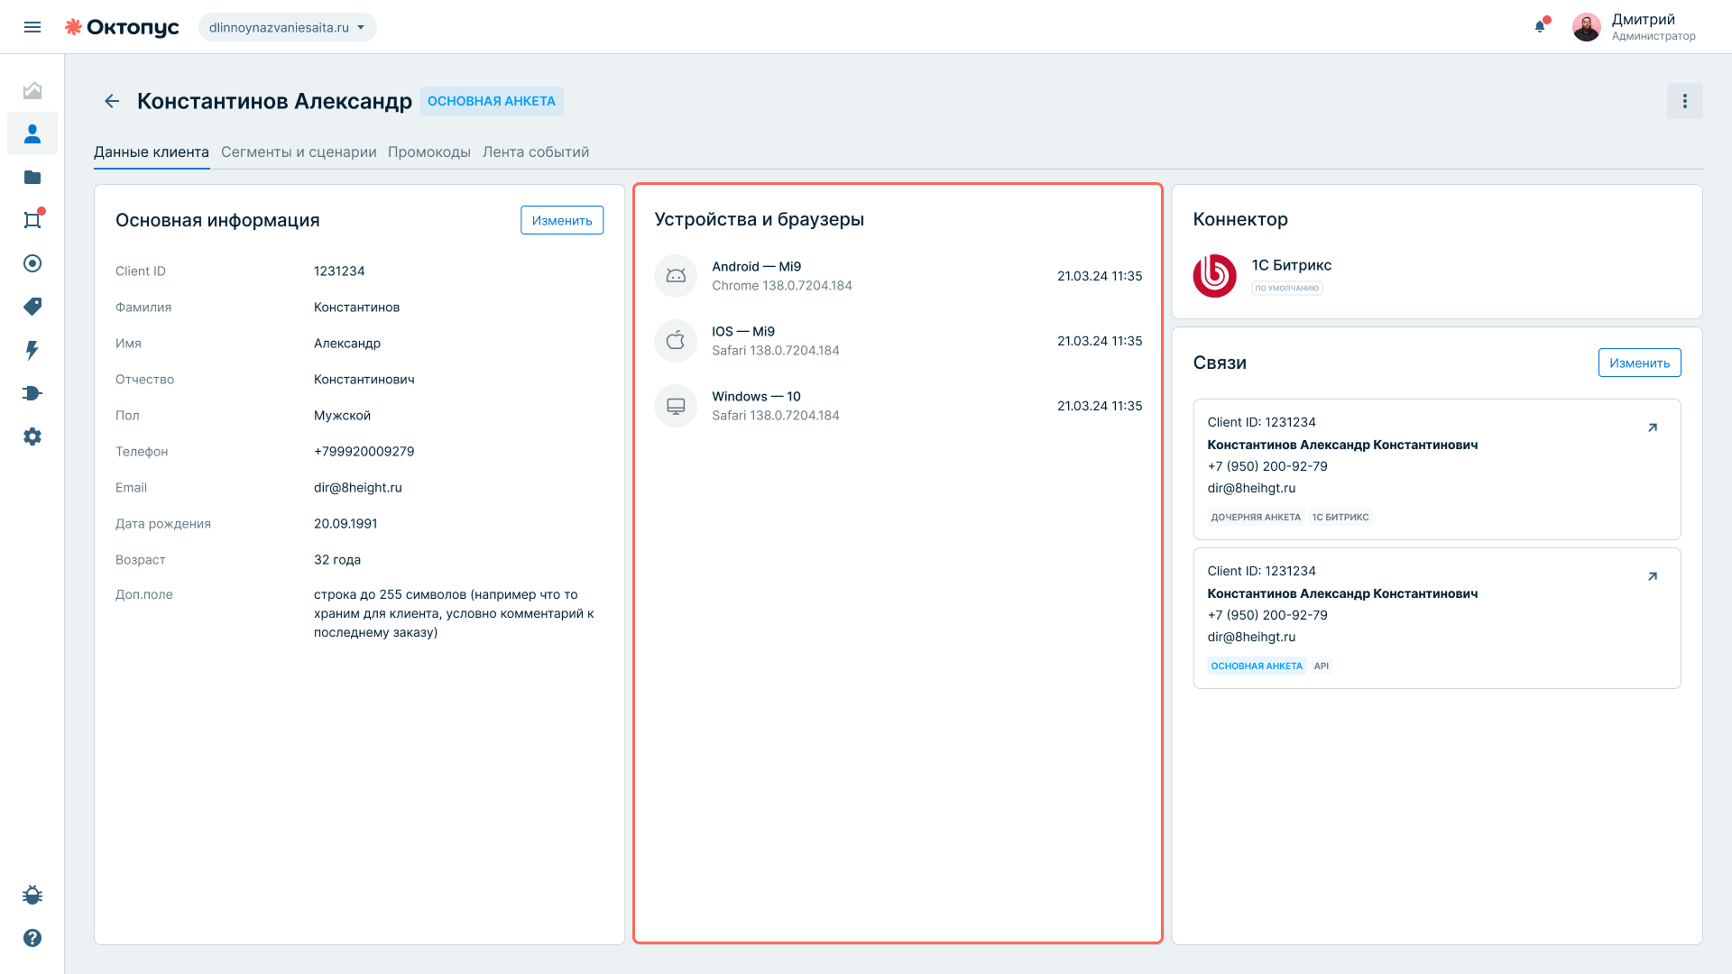Click age value 32 года
The width and height of the screenshot is (1732, 974).
tap(337, 560)
